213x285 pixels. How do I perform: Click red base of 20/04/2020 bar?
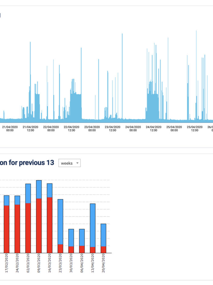coord(103,250)
